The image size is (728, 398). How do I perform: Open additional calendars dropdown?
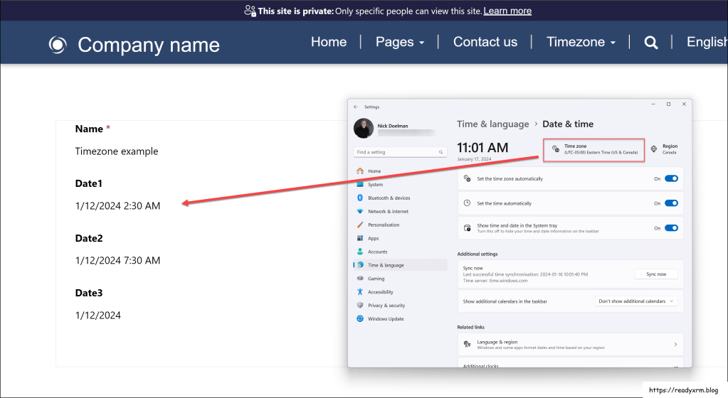click(x=636, y=301)
